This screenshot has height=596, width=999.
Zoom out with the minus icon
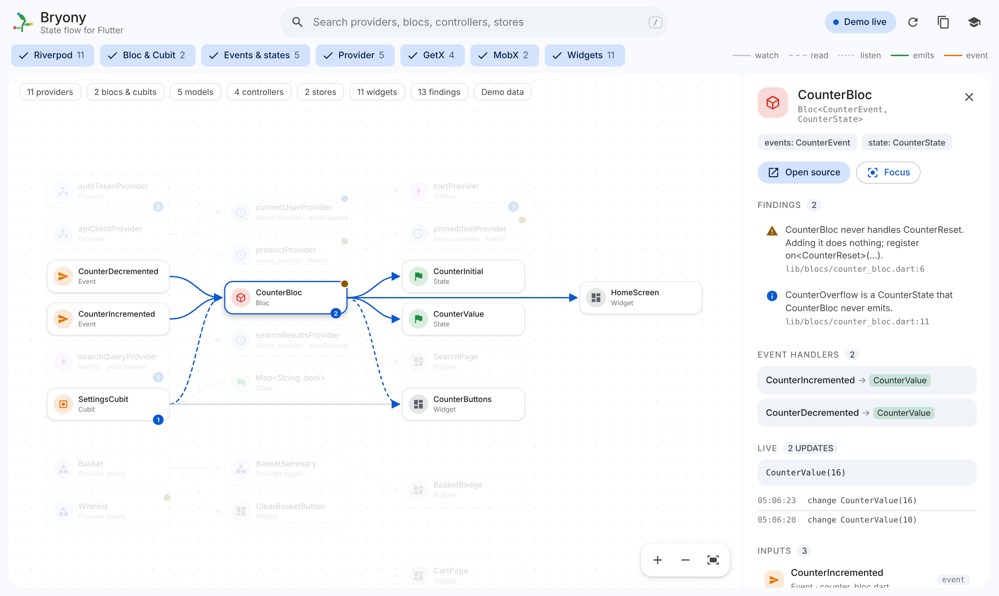[685, 560]
